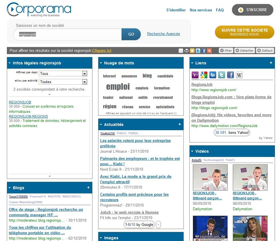This screenshot has width=279, height=241.
Task: Click the Détailler button
Action: point(245,50)
